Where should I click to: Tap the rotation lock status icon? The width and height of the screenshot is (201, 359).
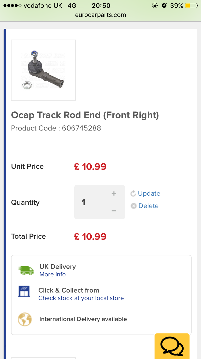[155, 5]
